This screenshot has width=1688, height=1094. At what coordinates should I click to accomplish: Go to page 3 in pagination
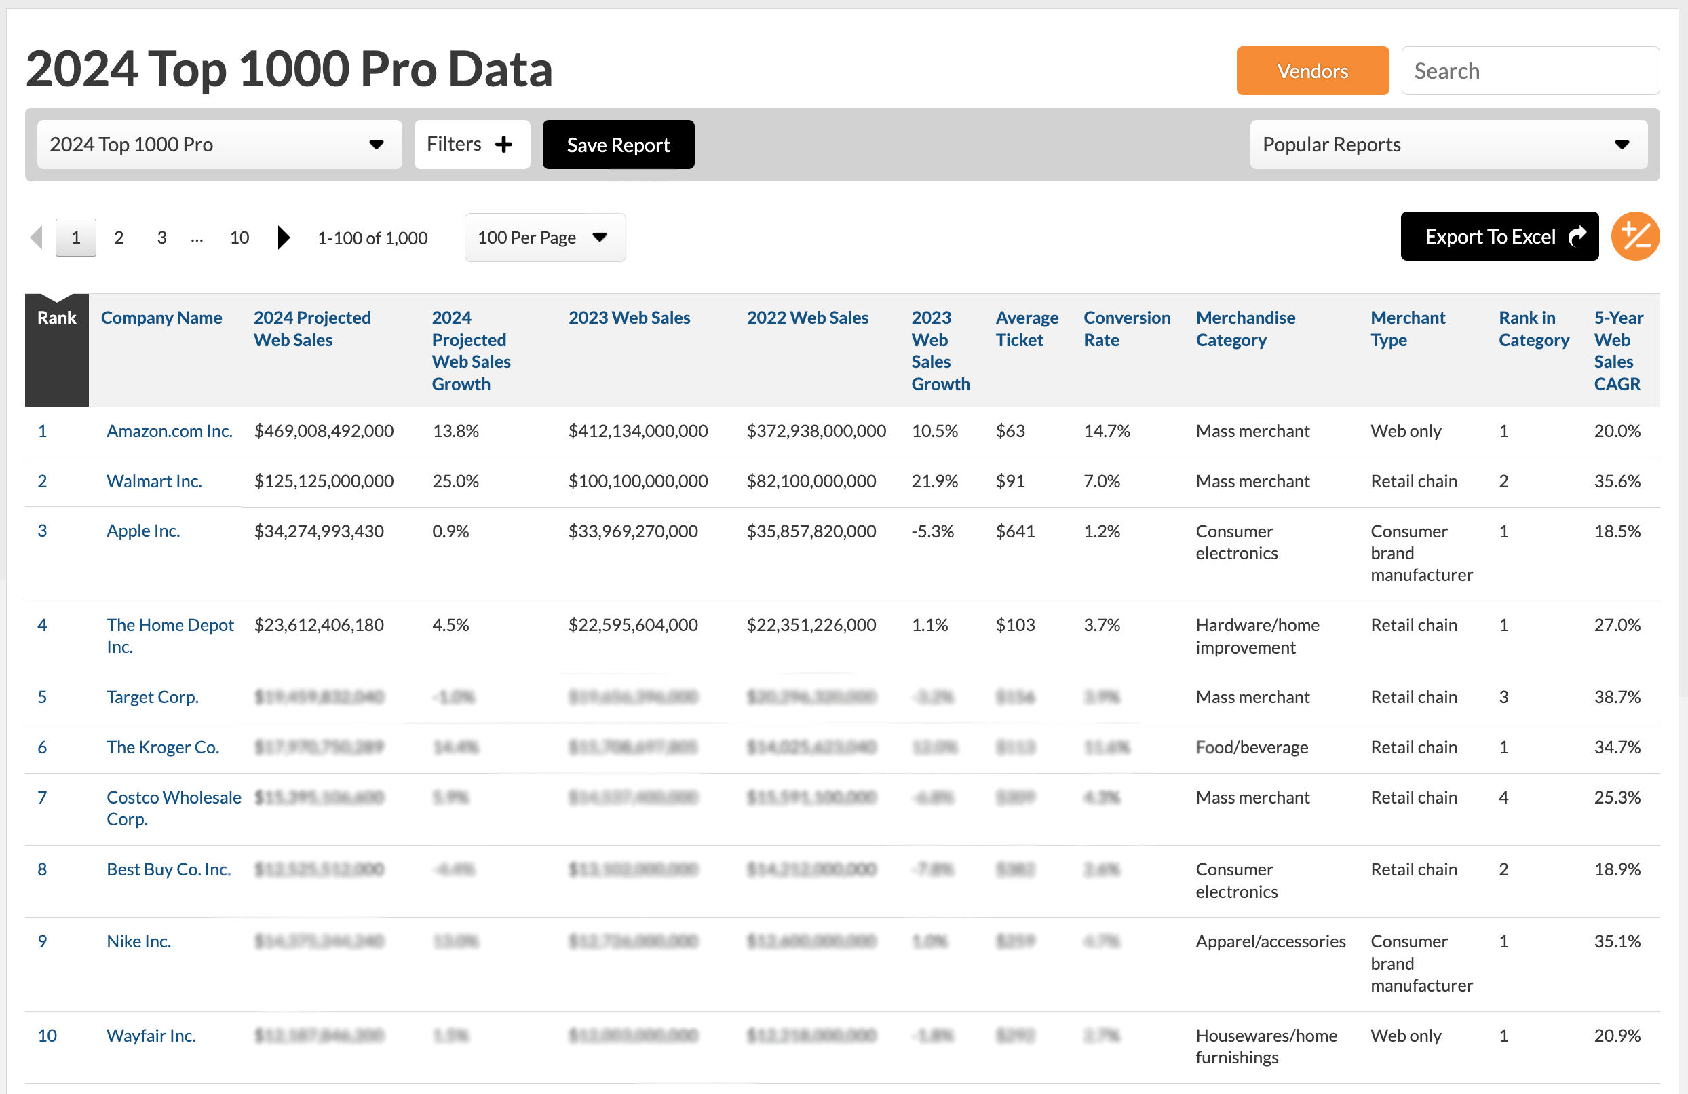[161, 238]
